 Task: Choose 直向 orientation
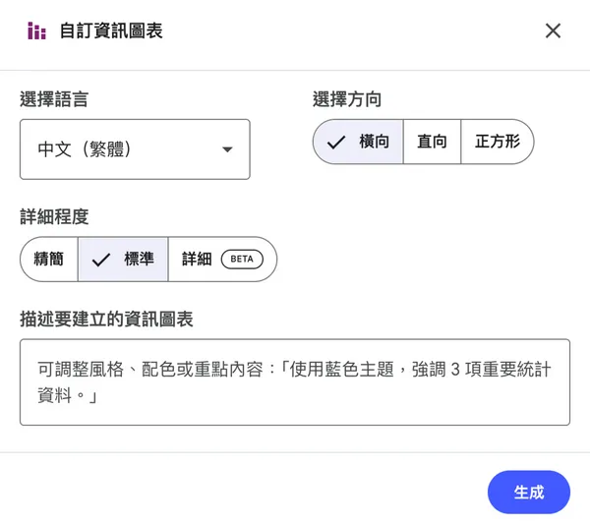pos(432,142)
